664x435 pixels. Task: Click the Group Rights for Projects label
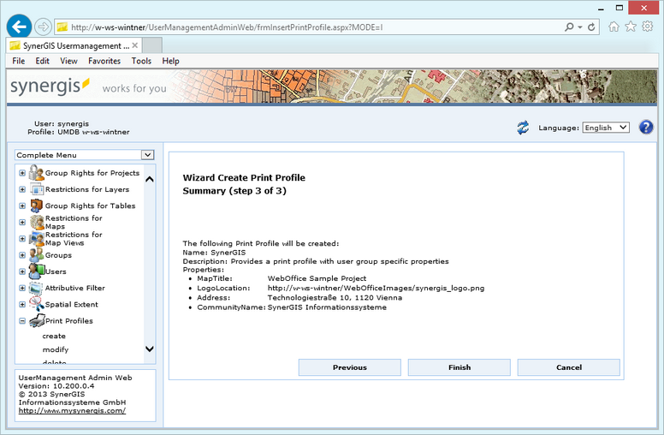click(92, 173)
